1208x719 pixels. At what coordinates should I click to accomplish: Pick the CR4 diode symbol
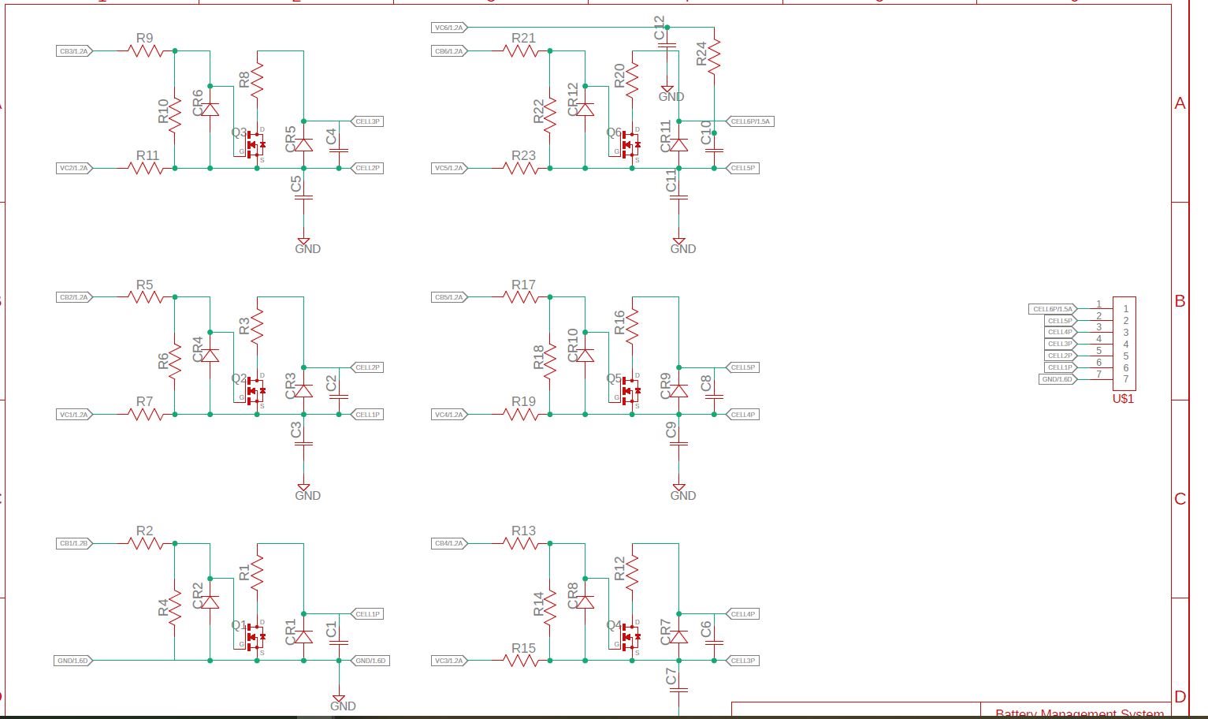[210, 356]
